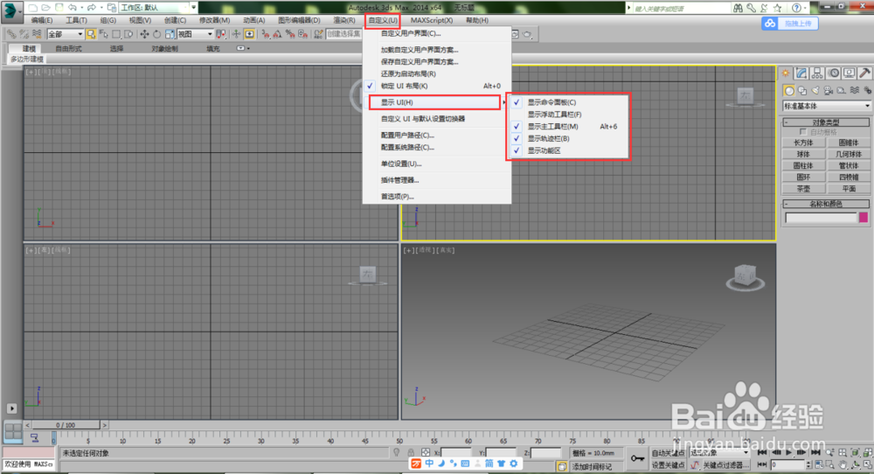The height and width of the screenshot is (474, 874).
Task: Create a 圆柱体 cylinder primitive
Action: (803, 165)
